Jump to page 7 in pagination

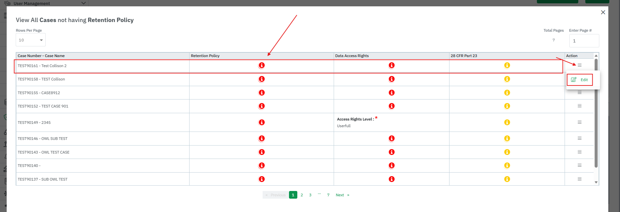tap(328, 195)
